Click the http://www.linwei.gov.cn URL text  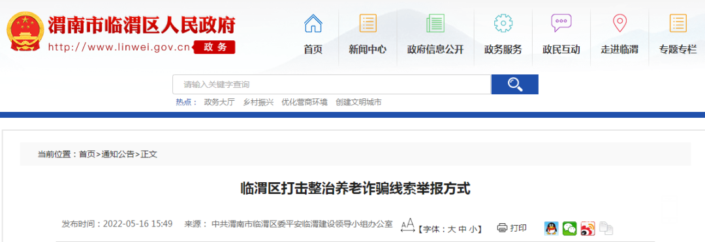coord(119,47)
